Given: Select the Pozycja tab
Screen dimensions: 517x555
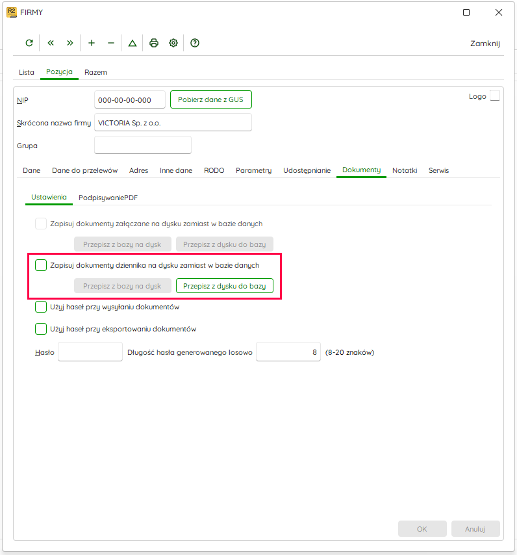Looking at the screenshot, I should point(59,71).
